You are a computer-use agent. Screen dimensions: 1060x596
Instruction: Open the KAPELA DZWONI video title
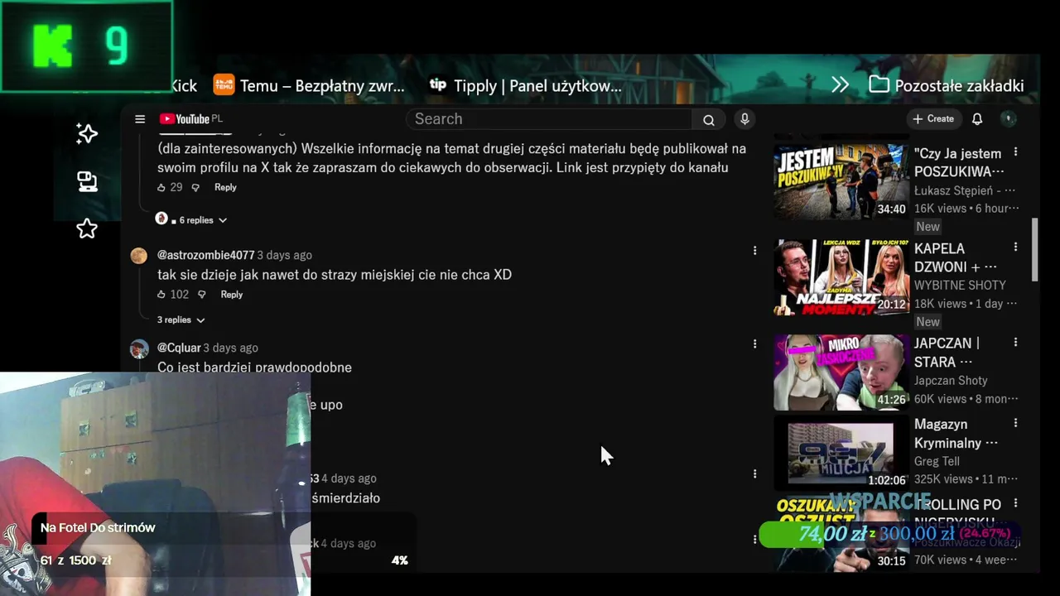click(x=956, y=257)
